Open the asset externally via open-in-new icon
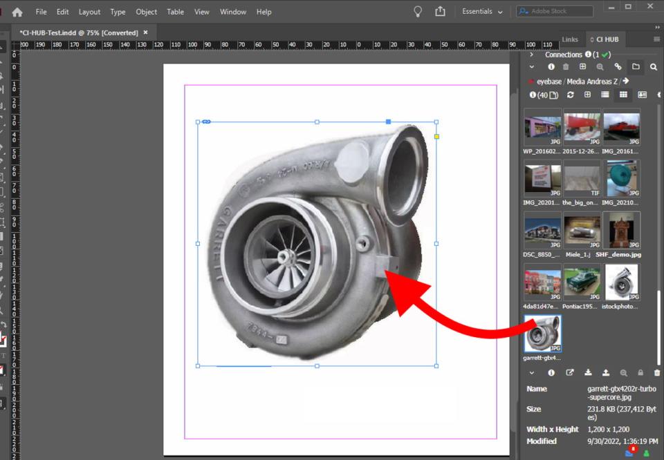The width and height of the screenshot is (664, 460). 570,373
